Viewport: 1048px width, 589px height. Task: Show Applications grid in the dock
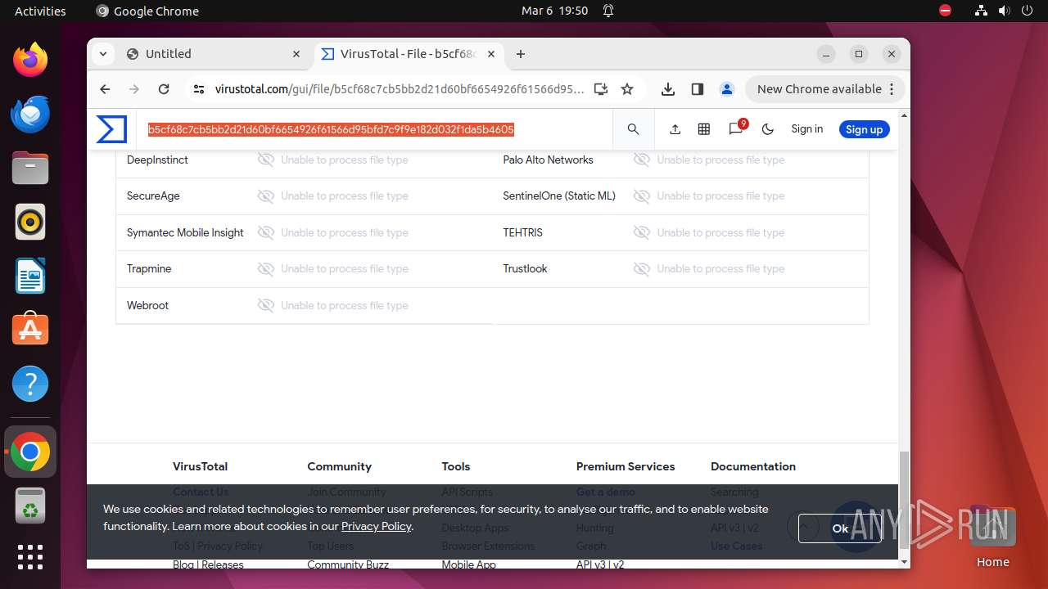pyautogui.click(x=30, y=556)
